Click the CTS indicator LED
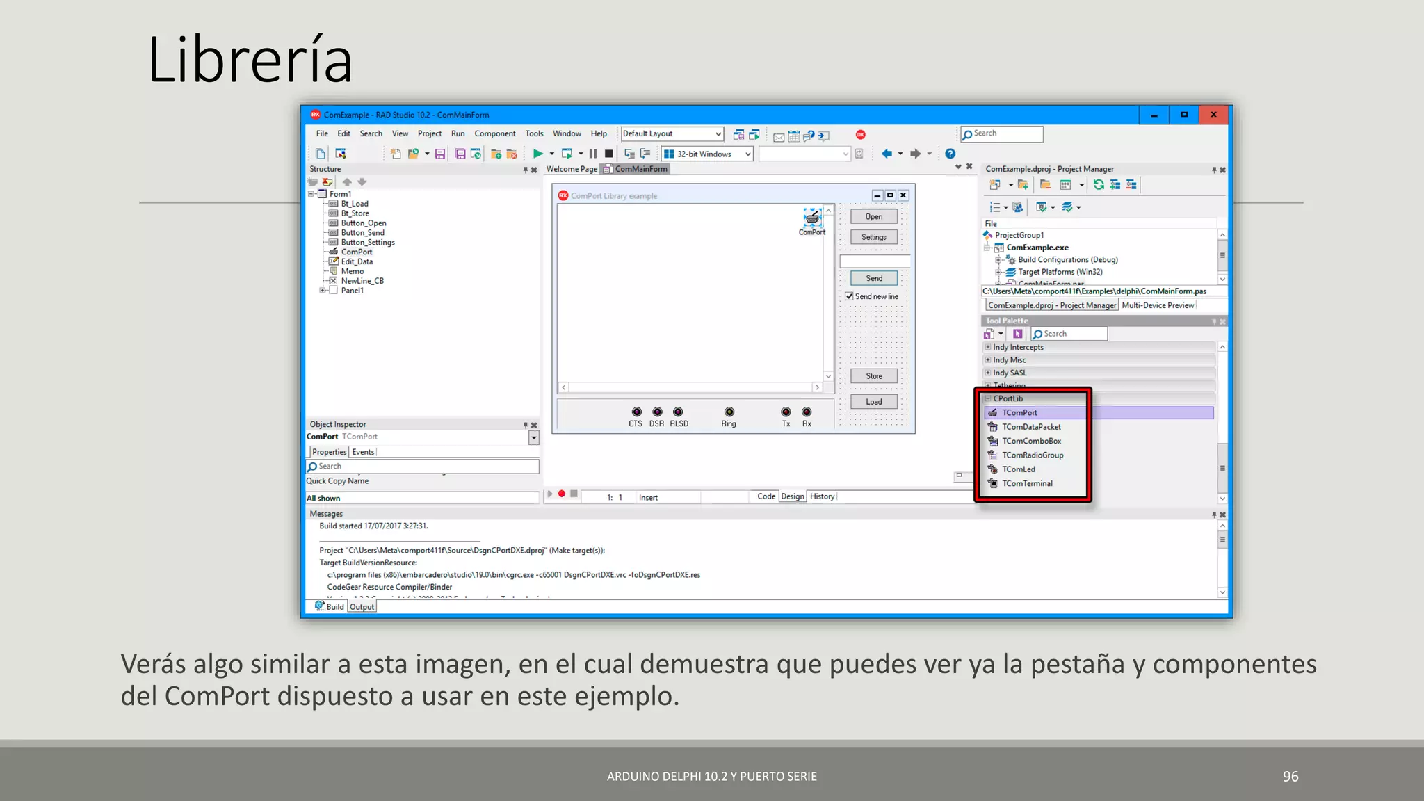This screenshot has width=1424, height=801. tap(636, 412)
